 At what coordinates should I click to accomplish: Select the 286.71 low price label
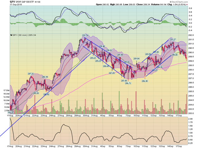click(128, 83)
